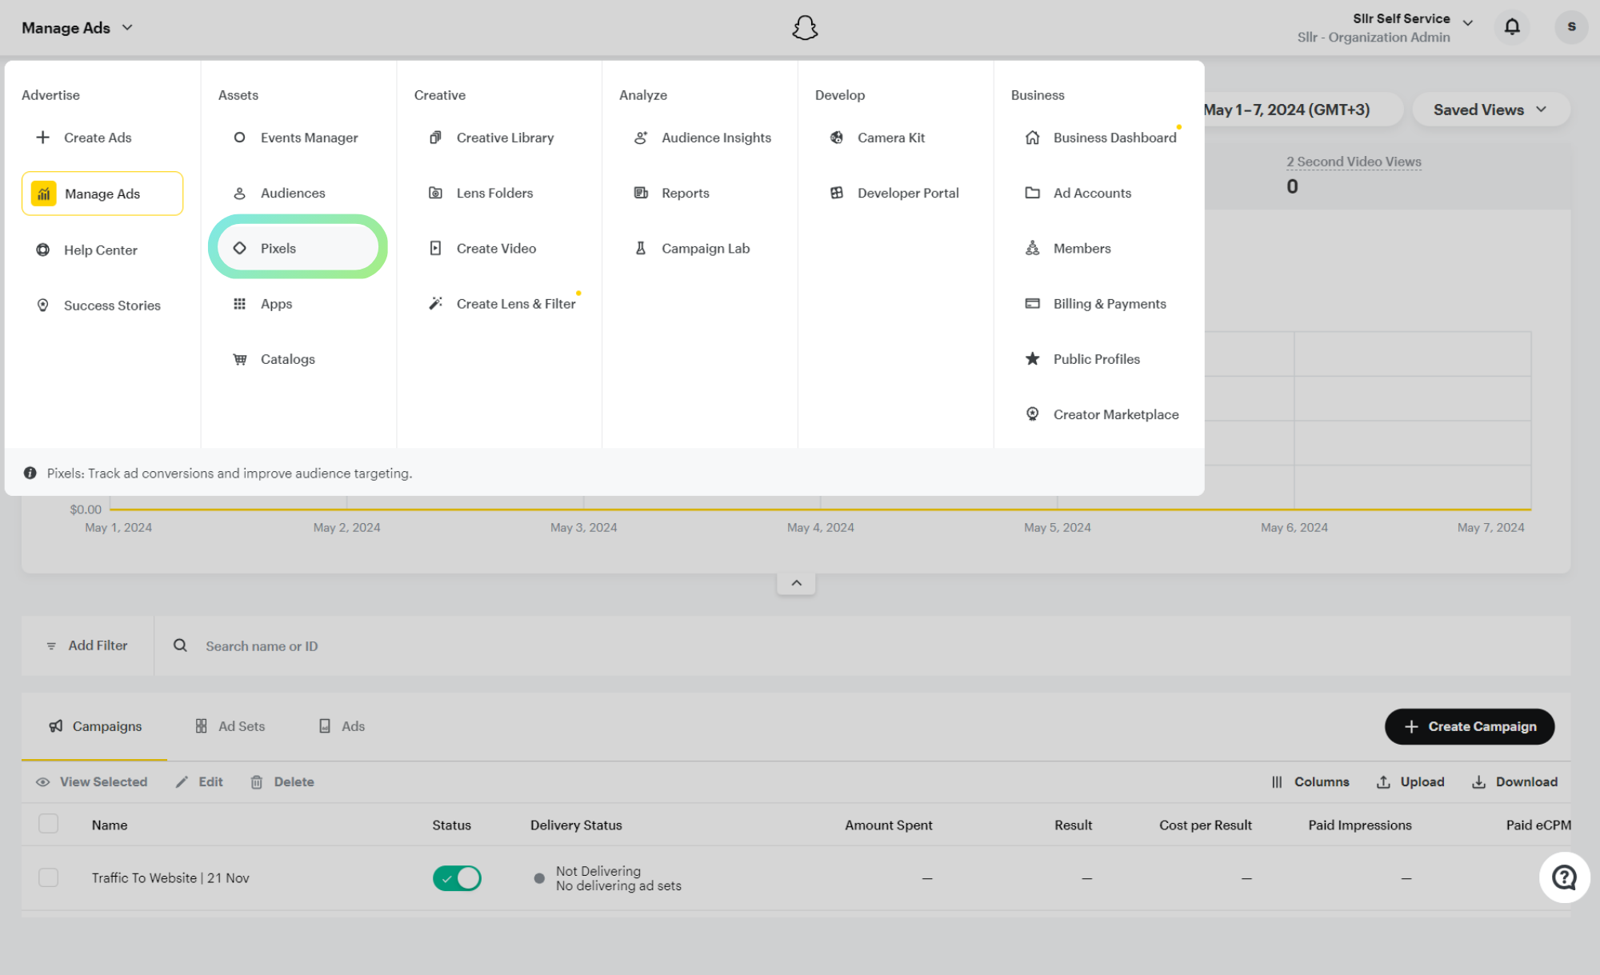
Task: Click the search magnifier icon
Action: click(180, 645)
